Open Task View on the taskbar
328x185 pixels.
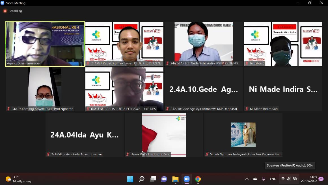tap(153, 179)
